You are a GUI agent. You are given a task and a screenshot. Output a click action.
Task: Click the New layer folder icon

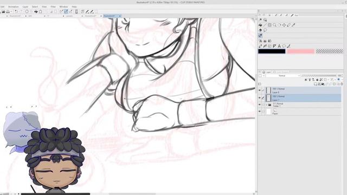(x=323, y=84)
